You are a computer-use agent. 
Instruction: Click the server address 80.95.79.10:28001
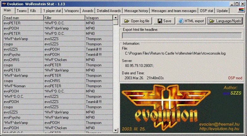(x=140, y=66)
